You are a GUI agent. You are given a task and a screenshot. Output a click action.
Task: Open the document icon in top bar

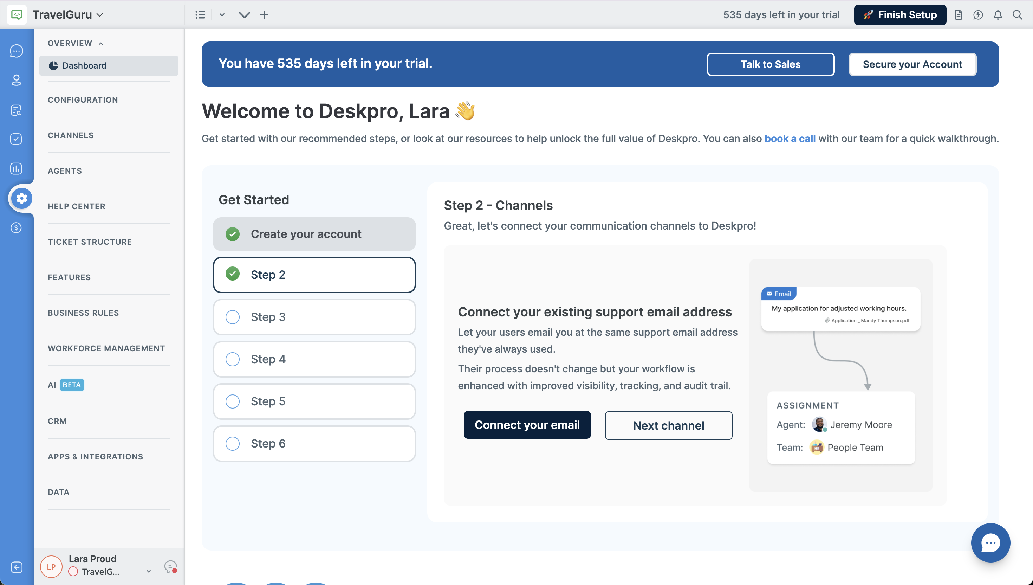[x=958, y=15]
